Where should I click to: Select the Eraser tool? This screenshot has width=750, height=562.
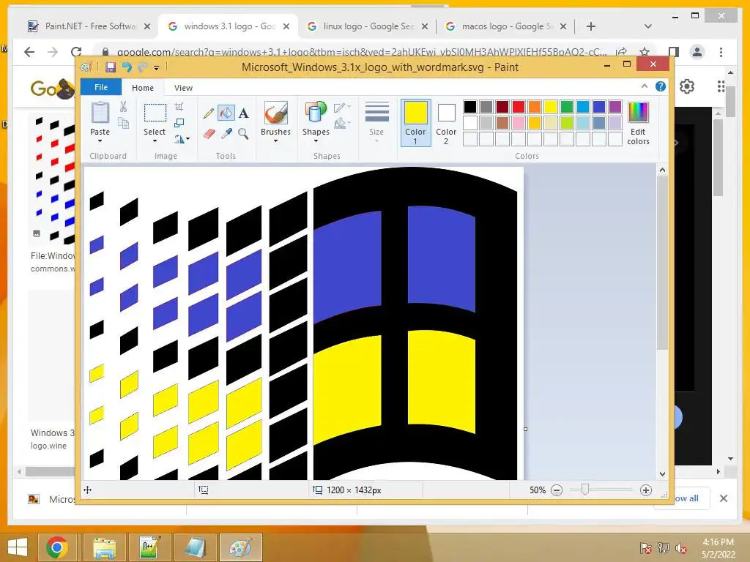click(209, 134)
